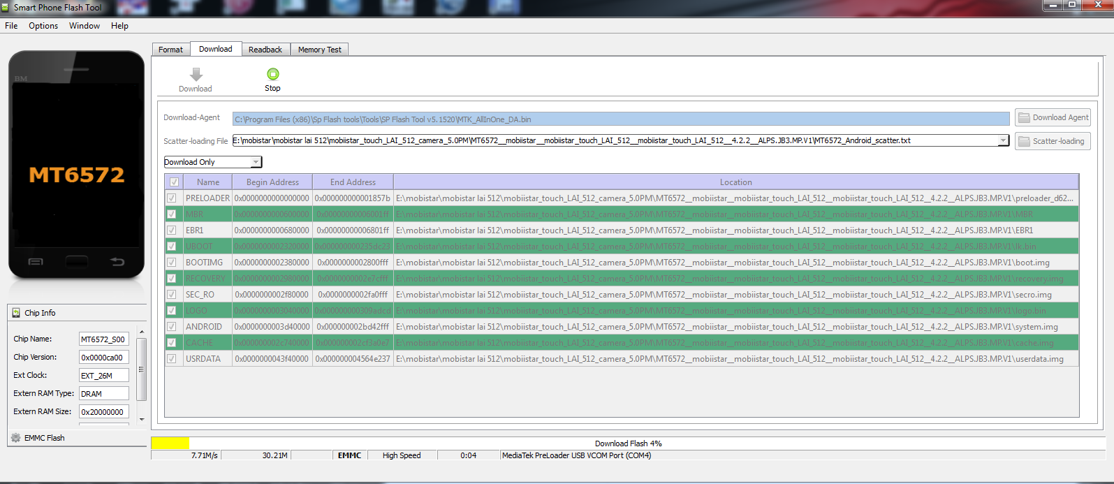This screenshot has width=1114, height=484.
Task: Click the Ext Clock field EXT_26M
Action: [103, 376]
